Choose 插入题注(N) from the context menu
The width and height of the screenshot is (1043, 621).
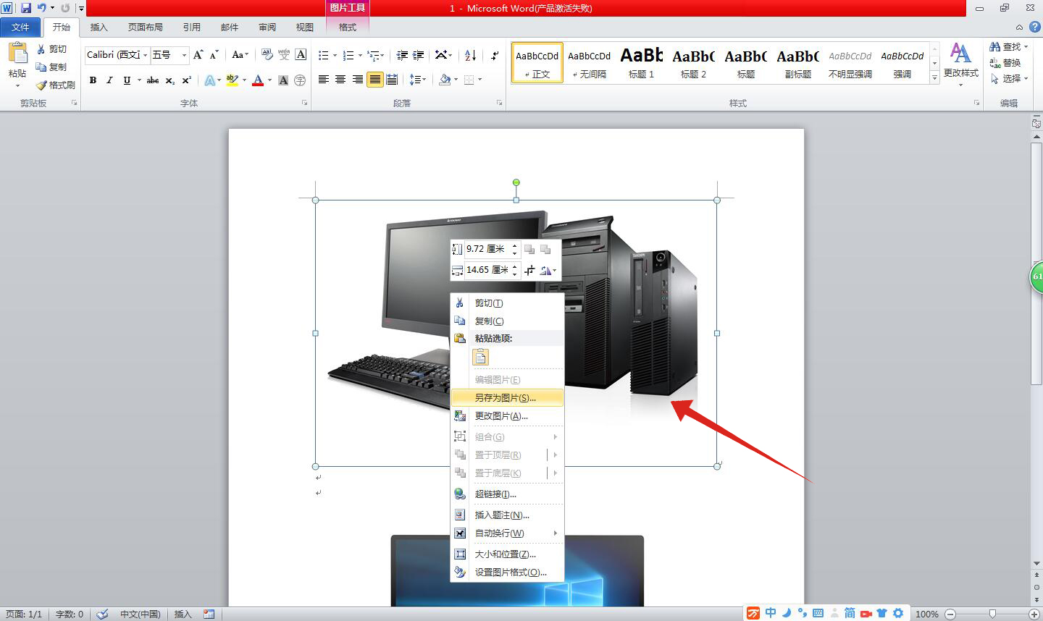pyautogui.click(x=507, y=515)
